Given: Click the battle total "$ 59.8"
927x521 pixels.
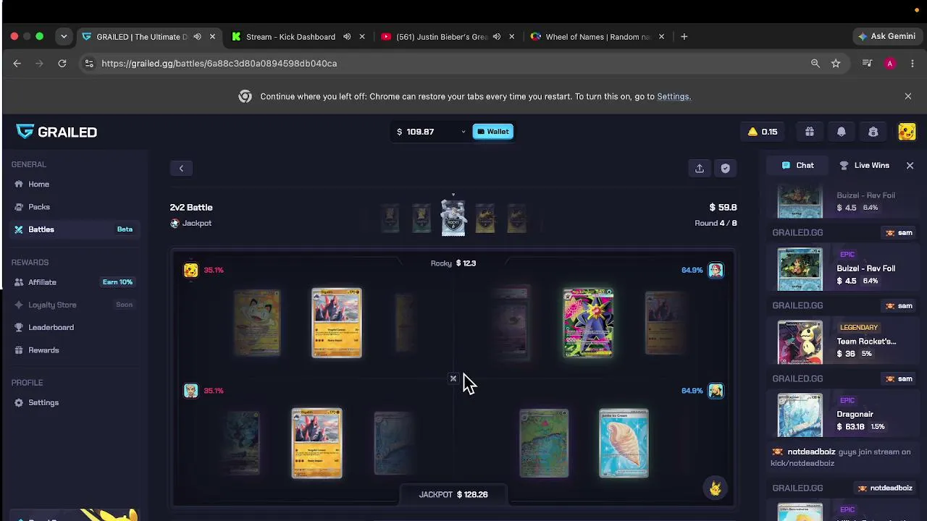Looking at the screenshot, I should 723,208.
